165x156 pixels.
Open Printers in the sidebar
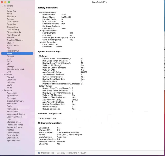click(10, 56)
